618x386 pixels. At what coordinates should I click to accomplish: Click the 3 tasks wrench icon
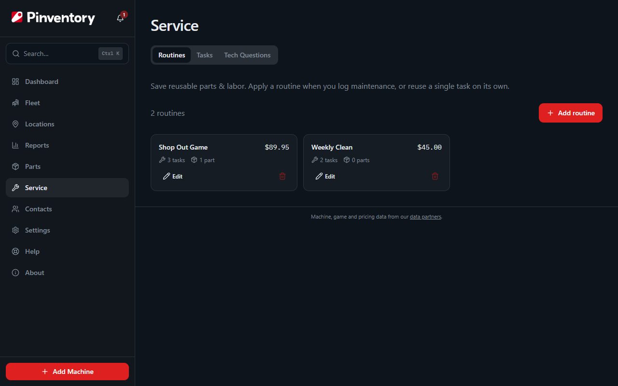click(162, 160)
